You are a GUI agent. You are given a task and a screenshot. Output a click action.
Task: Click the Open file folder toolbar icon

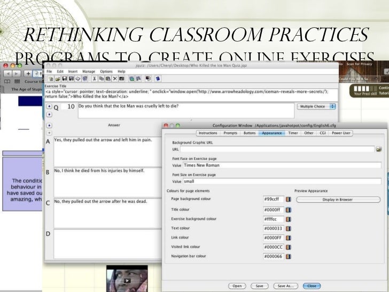(x=57, y=78)
